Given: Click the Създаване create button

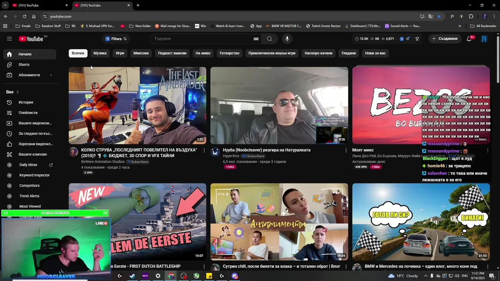Looking at the screenshot, I should coord(445,39).
